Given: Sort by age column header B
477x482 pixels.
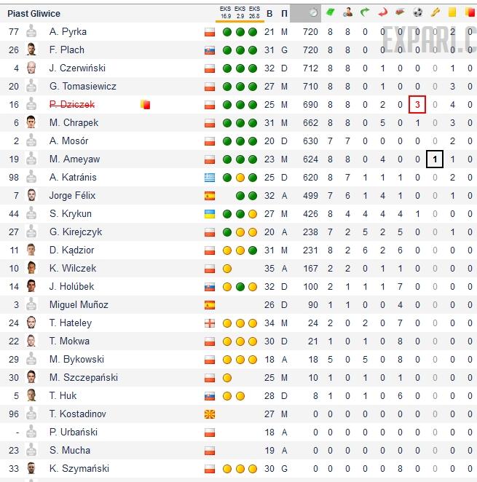Looking at the screenshot, I should click(269, 14).
